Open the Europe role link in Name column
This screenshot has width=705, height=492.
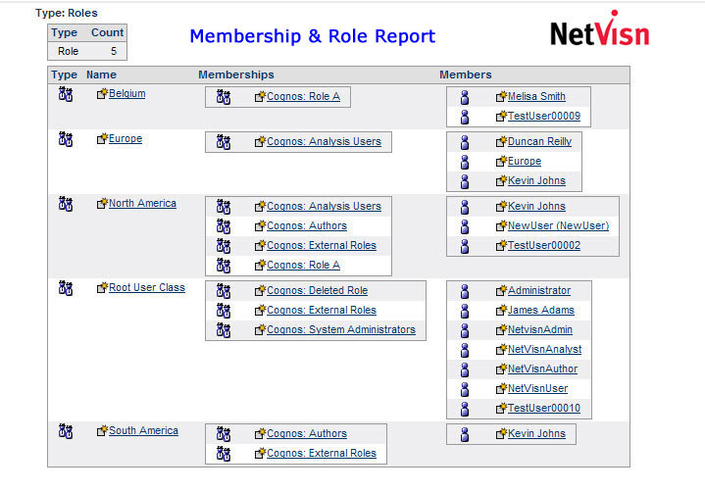126,138
